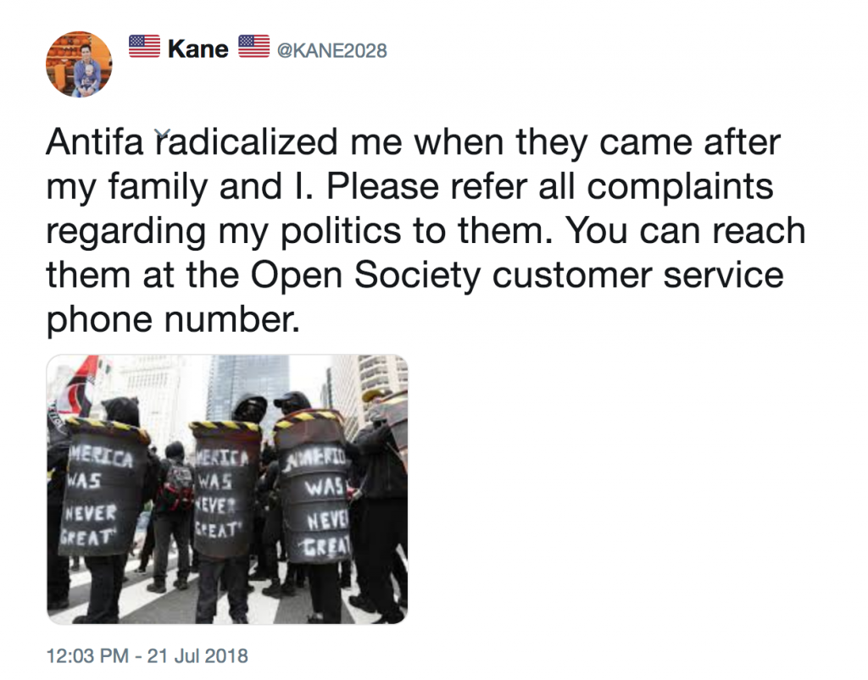The height and width of the screenshot is (680, 868).
Task: Click the American flag emoji after Kane
Action: pos(254,47)
